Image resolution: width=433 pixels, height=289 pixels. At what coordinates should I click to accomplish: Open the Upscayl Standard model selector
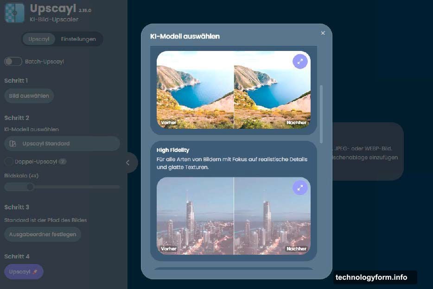pyautogui.click(x=62, y=144)
